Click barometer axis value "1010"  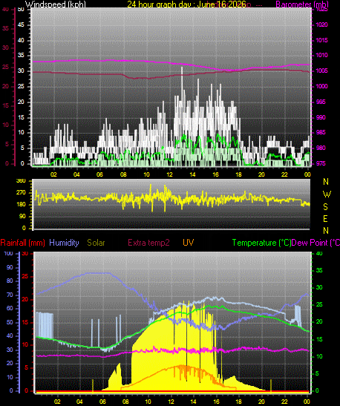[321, 55]
